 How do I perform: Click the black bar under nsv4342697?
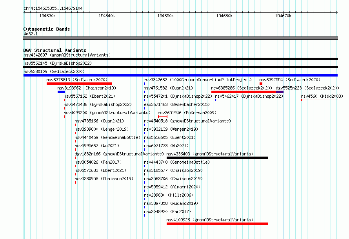[x=180, y=59]
